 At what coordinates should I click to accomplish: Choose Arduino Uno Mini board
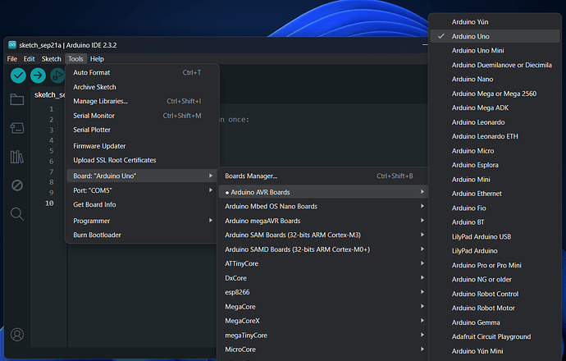(x=495, y=51)
